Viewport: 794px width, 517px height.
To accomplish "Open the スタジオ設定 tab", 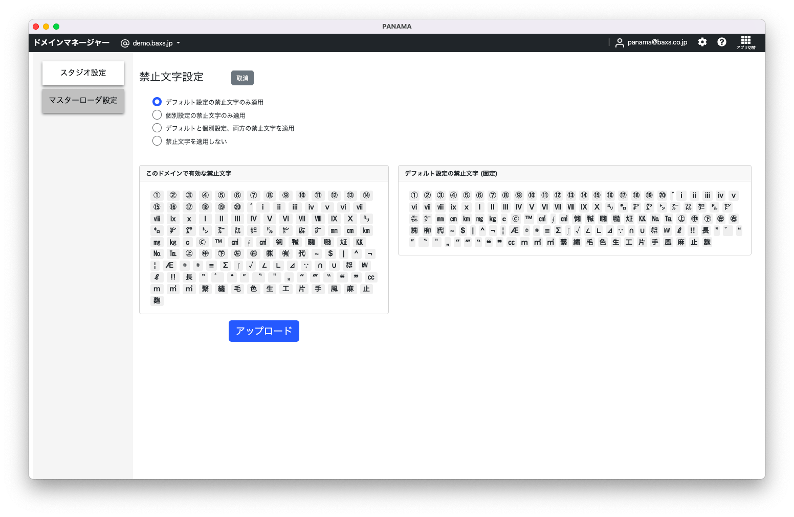I will click(83, 73).
